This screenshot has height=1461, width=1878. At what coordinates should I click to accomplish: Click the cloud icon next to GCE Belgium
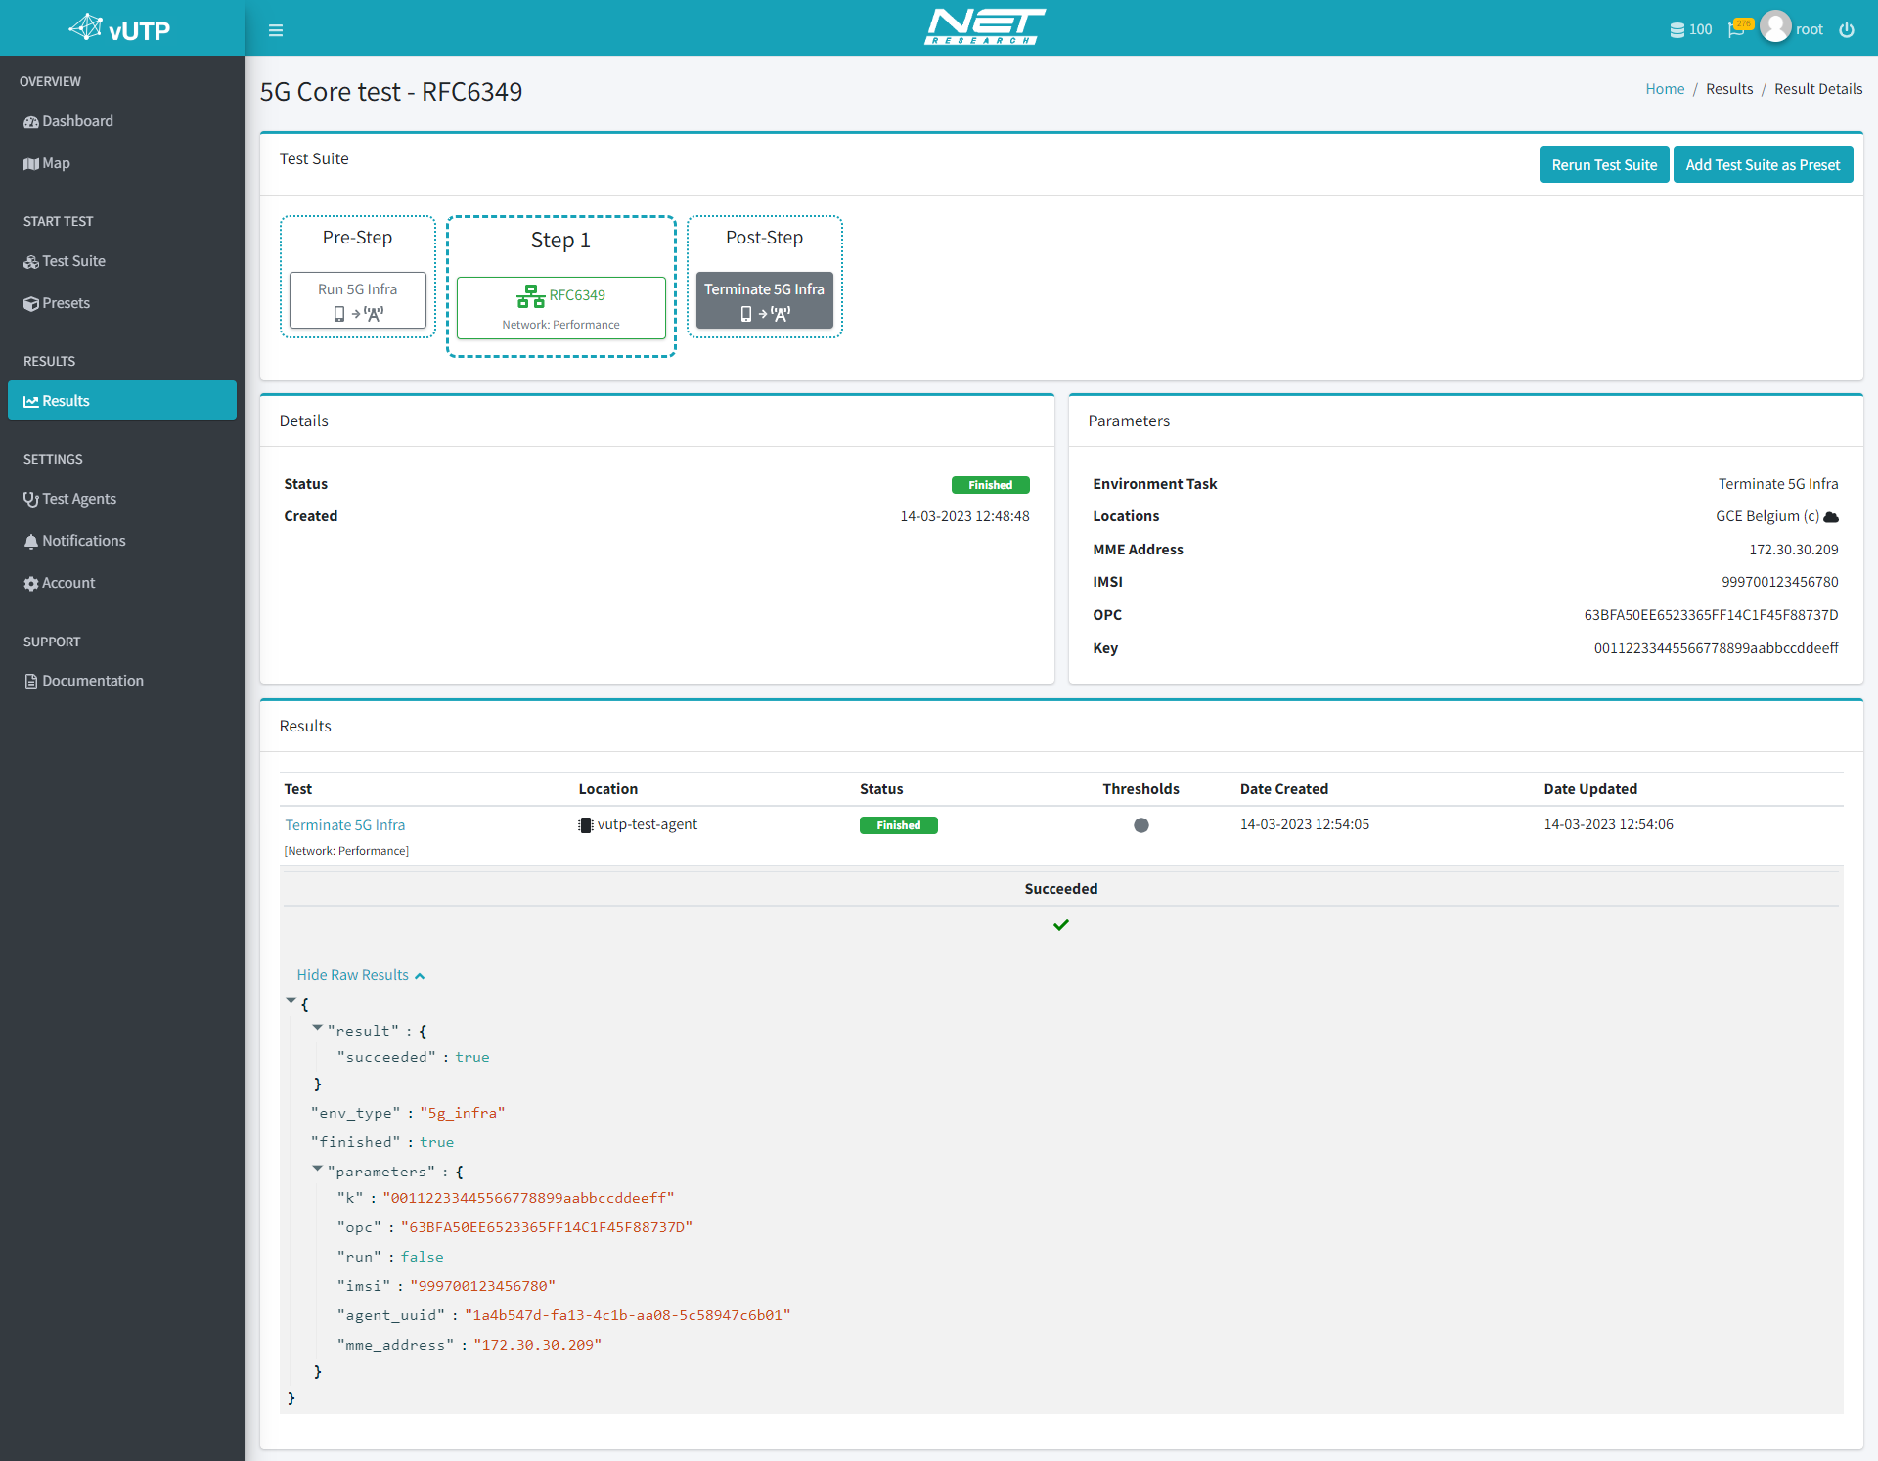coord(1832,516)
